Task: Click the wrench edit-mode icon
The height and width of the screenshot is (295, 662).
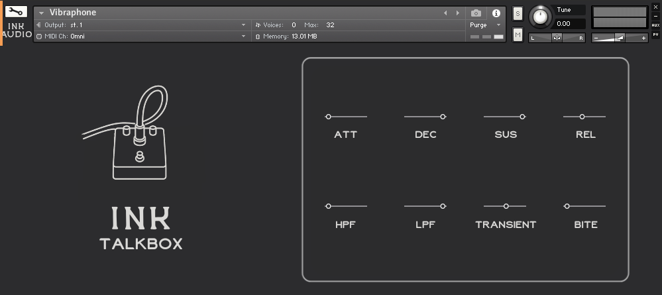Action: [x=16, y=12]
